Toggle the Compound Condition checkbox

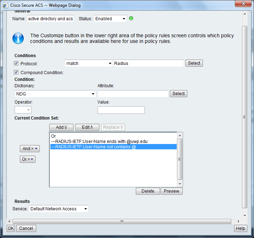tap(16, 72)
